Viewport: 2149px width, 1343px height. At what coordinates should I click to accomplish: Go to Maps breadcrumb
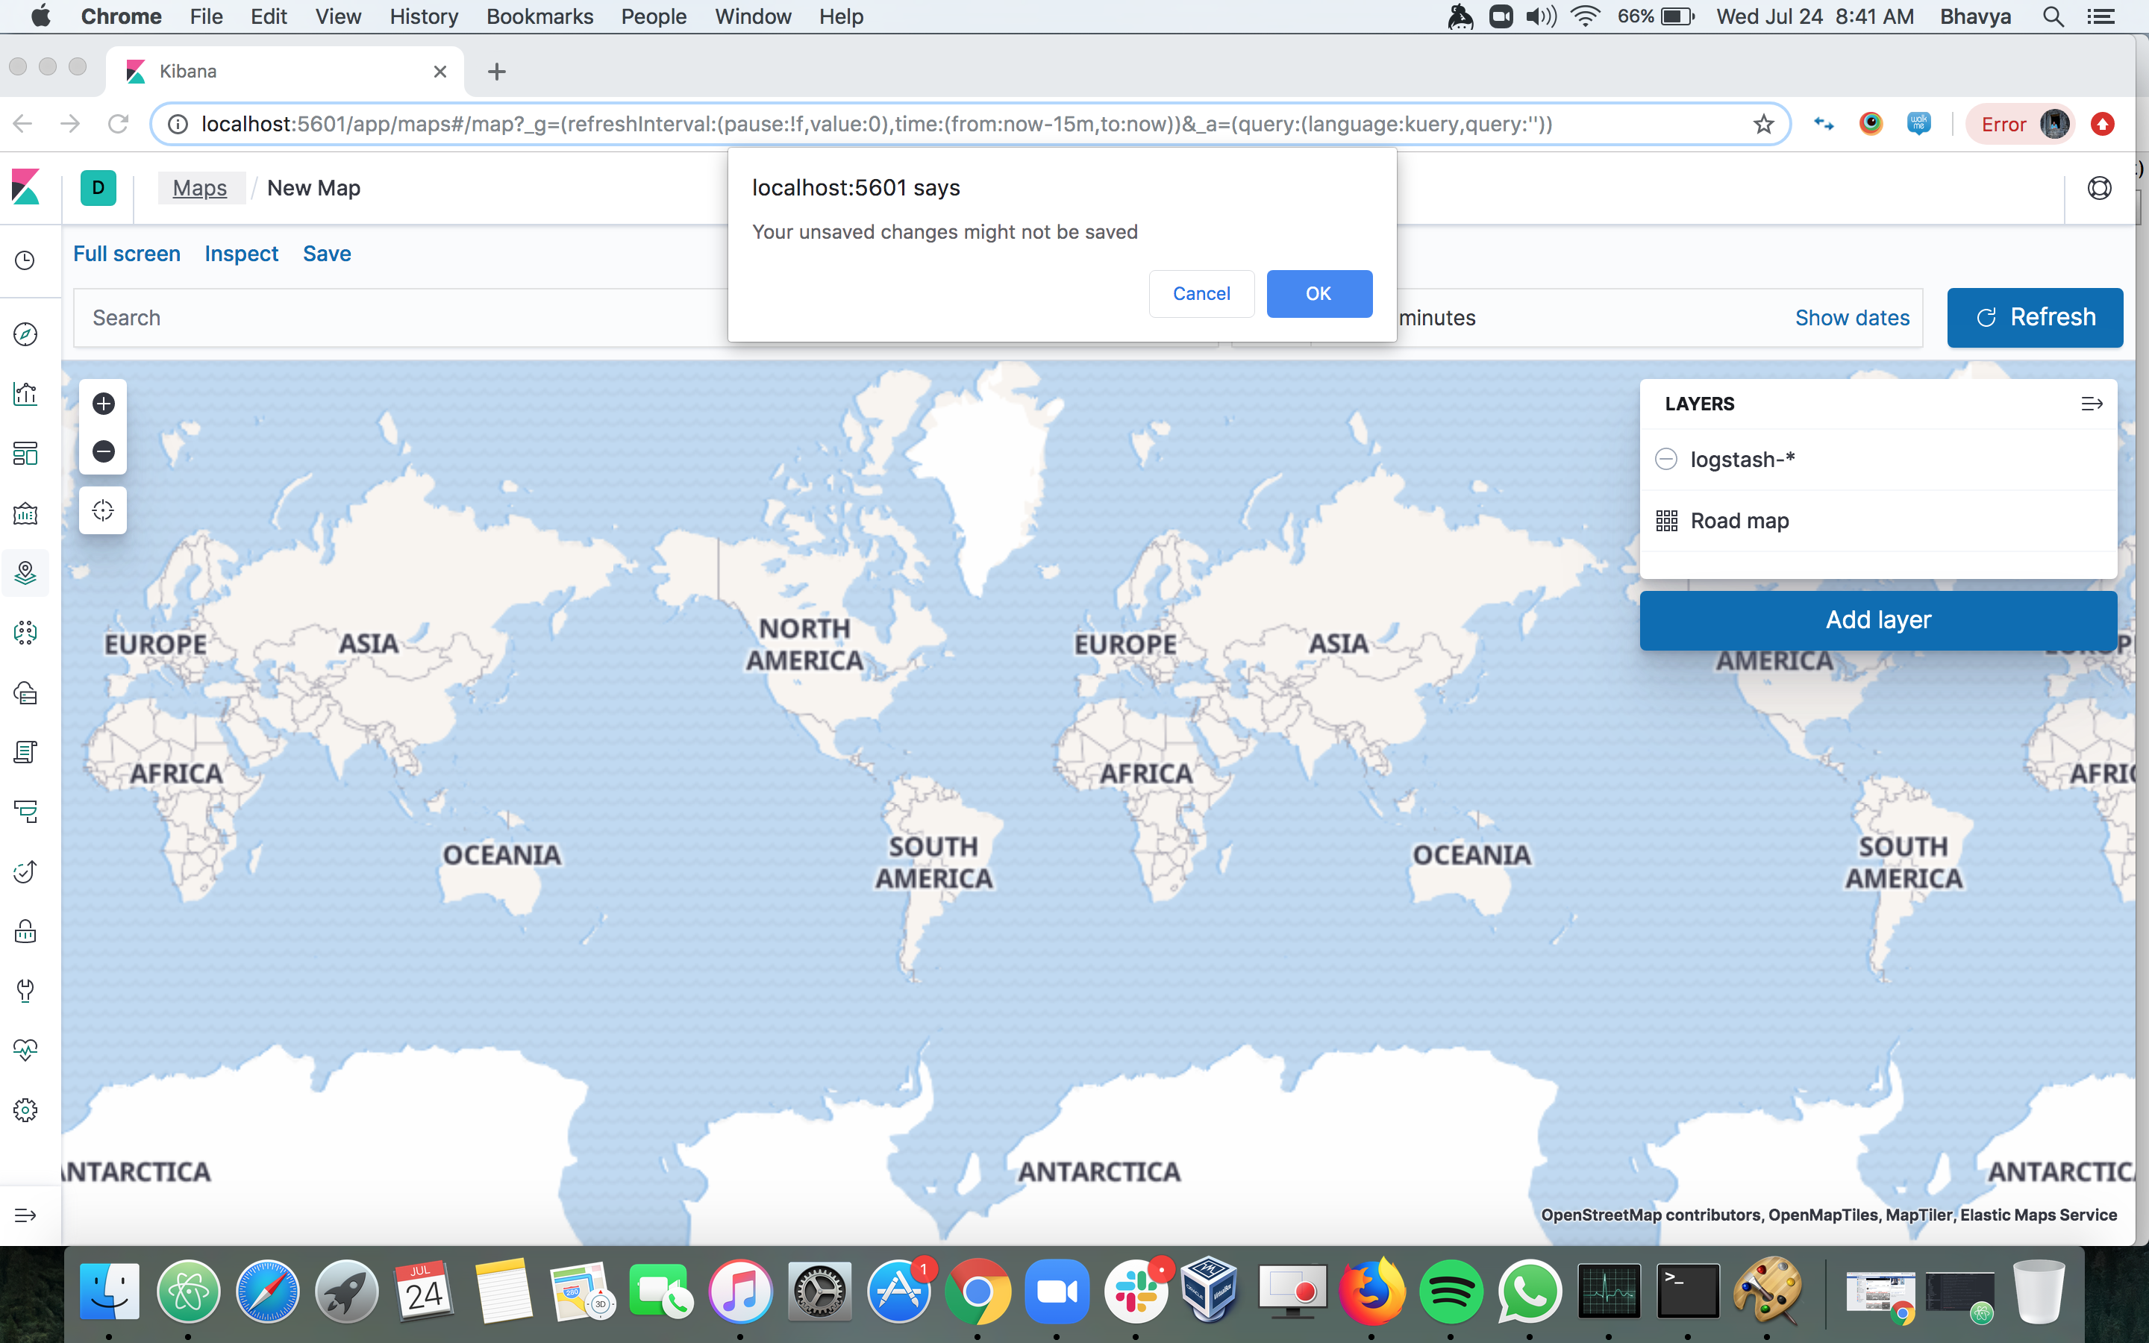pos(200,188)
